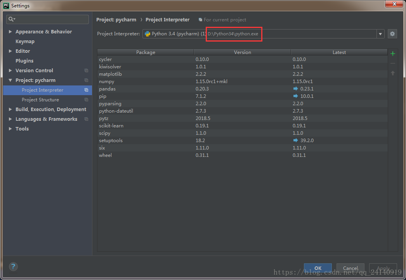
Task: Click the Apply button
Action: pos(383,268)
